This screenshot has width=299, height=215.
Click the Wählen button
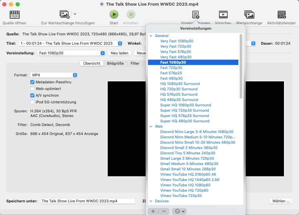281,201
